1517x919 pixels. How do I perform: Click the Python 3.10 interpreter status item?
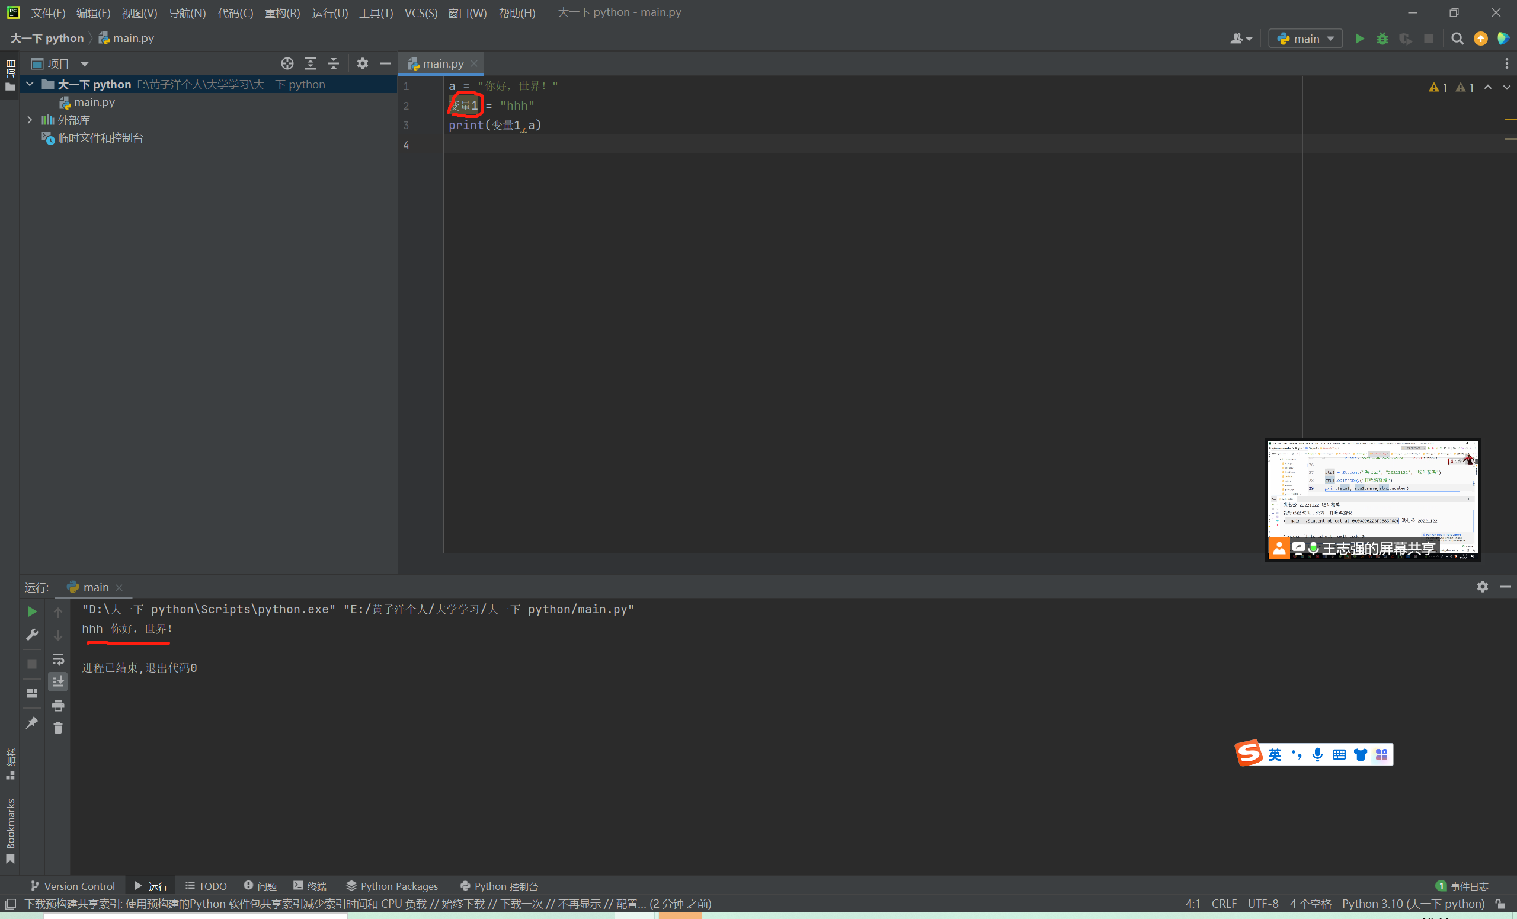click(1413, 904)
